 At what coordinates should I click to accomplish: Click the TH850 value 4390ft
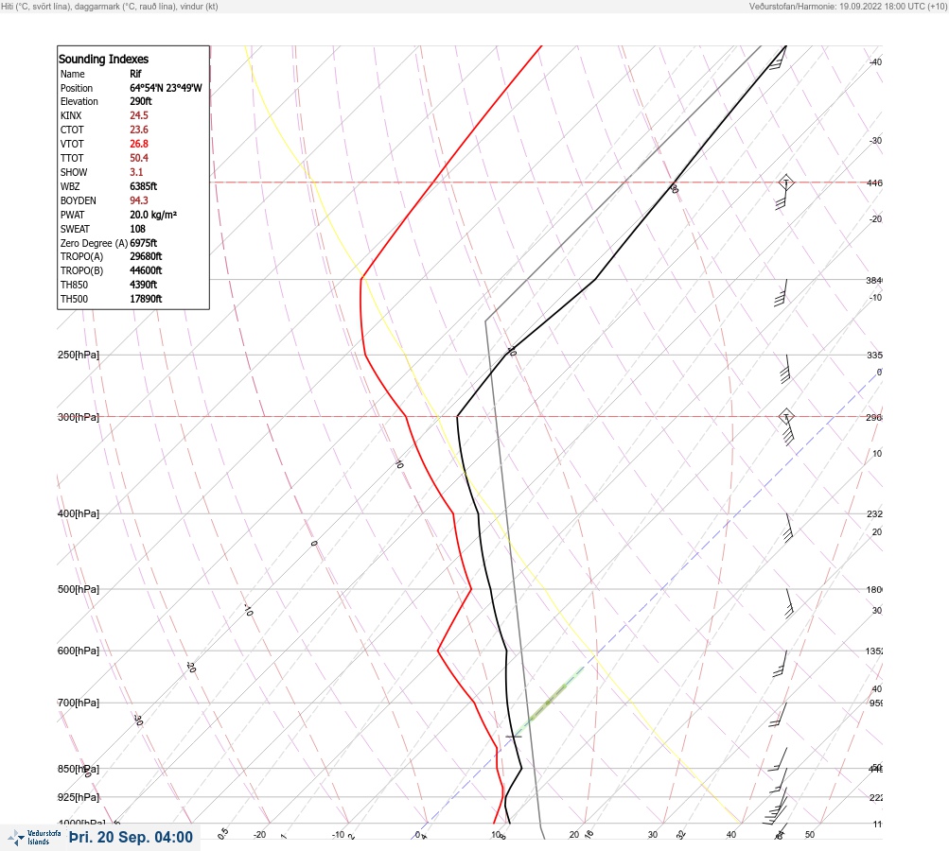[x=144, y=285]
